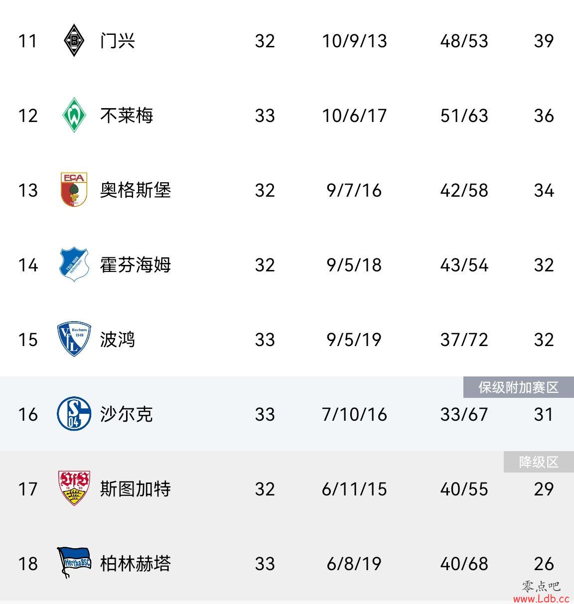
Task: Click the Werder Bremen diamond logo
Action: [x=74, y=115]
